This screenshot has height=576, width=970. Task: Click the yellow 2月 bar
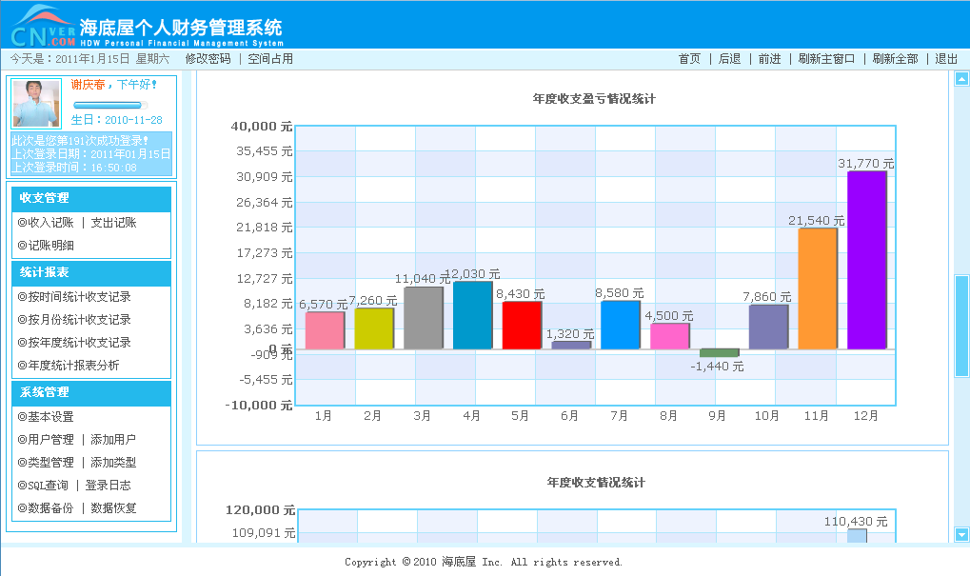pos(374,328)
